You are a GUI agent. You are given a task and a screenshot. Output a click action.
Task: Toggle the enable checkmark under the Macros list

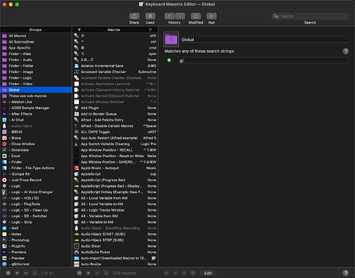(x=106, y=273)
